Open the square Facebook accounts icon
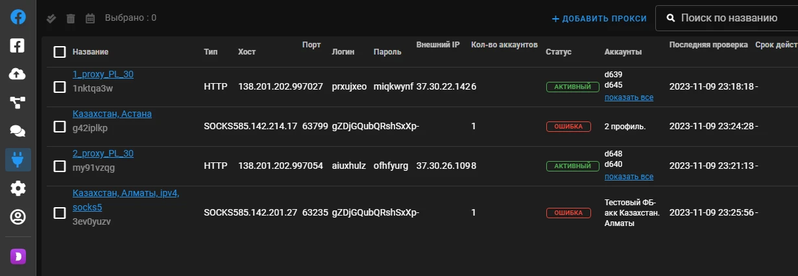Viewport: 798px width, 276px height. [18, 45]
